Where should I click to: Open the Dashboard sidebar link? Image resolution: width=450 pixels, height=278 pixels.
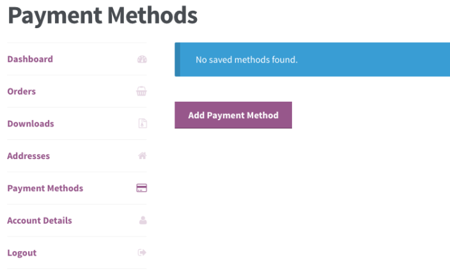30,59
